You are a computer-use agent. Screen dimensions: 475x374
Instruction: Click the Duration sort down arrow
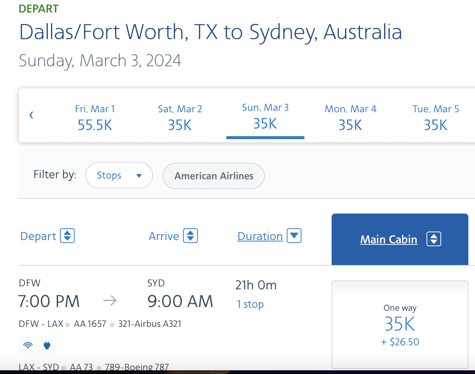(294, 236)
